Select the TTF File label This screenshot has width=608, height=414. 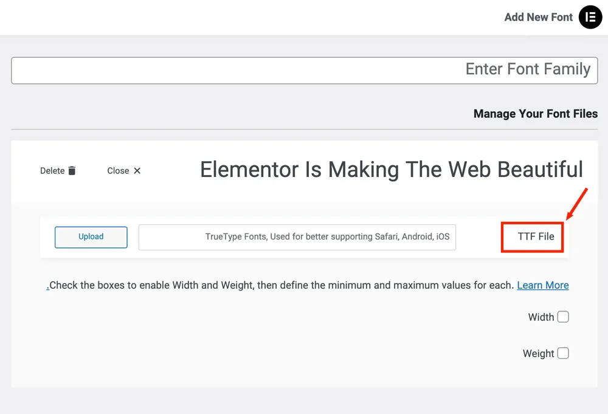pos(536,236)
